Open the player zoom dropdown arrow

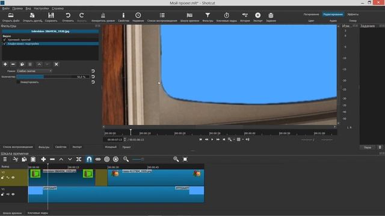[x=234, y=139]
